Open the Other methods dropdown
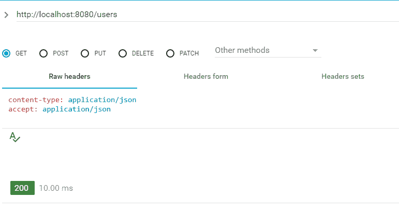Image resolution: width=399 pixels, height=211 pixels. [x=261, y=50]
